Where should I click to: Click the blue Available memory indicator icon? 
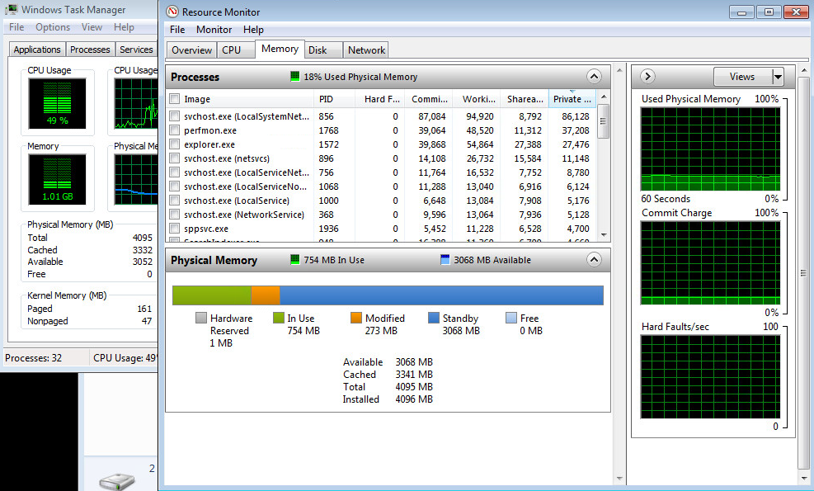point(445,260)
